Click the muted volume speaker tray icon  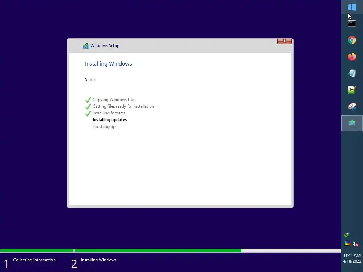pos(355,244)
